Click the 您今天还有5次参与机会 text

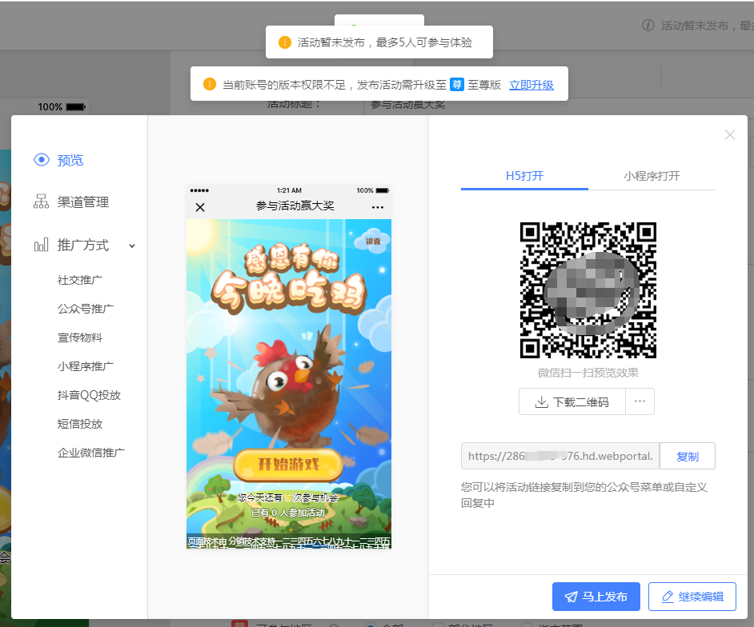pos(288,497)
